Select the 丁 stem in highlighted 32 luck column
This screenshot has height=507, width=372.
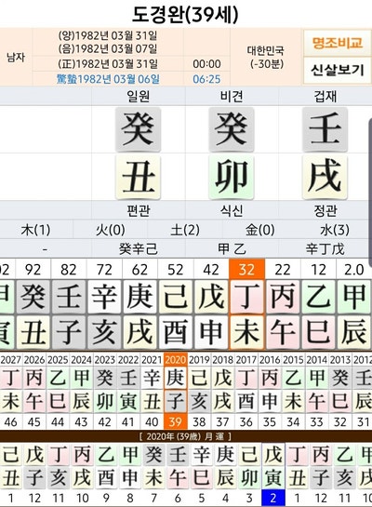(247, 297)
